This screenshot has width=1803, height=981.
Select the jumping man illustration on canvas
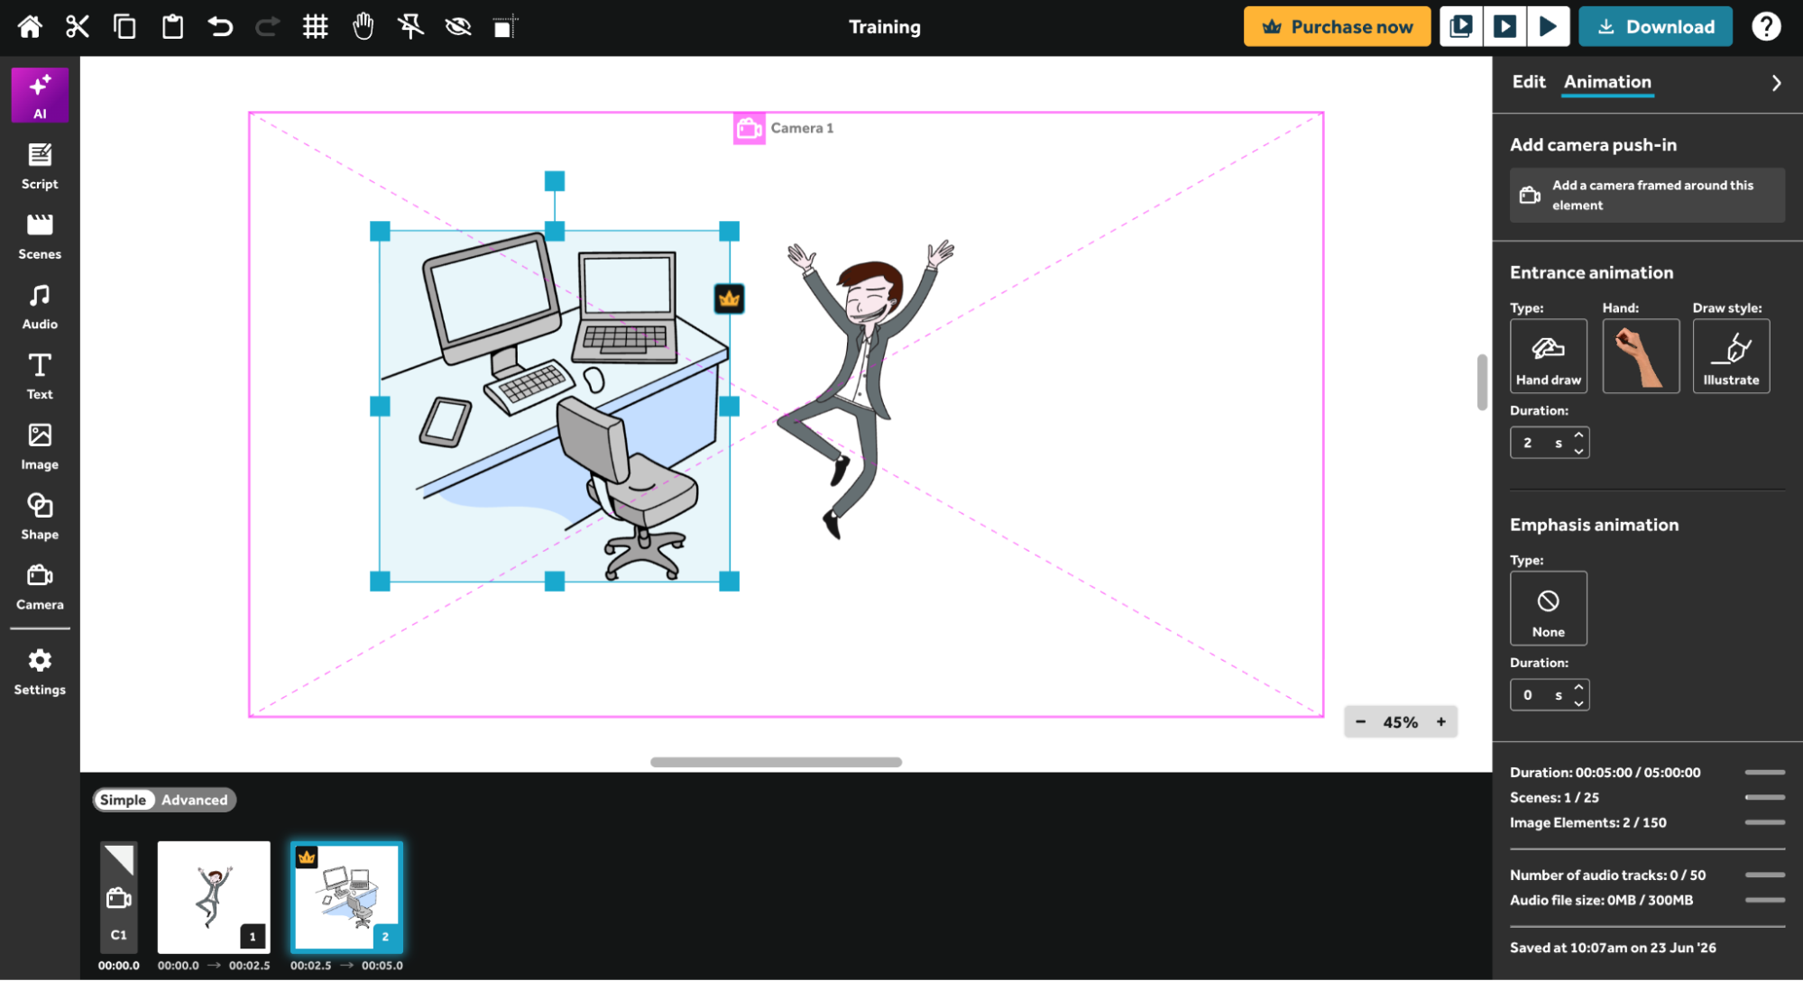pyautogui.click(x=865, y=388)
